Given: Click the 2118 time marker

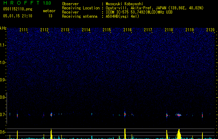Looking at the screenshot, I should click(x=169, y=30).
